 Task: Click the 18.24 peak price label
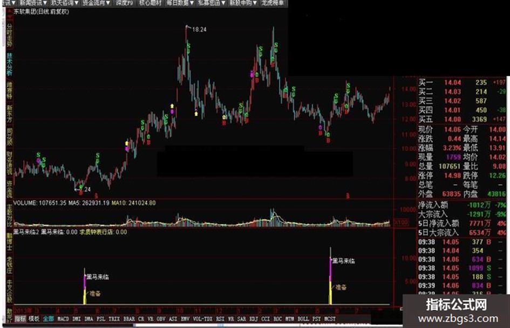(x=199, y=30)
